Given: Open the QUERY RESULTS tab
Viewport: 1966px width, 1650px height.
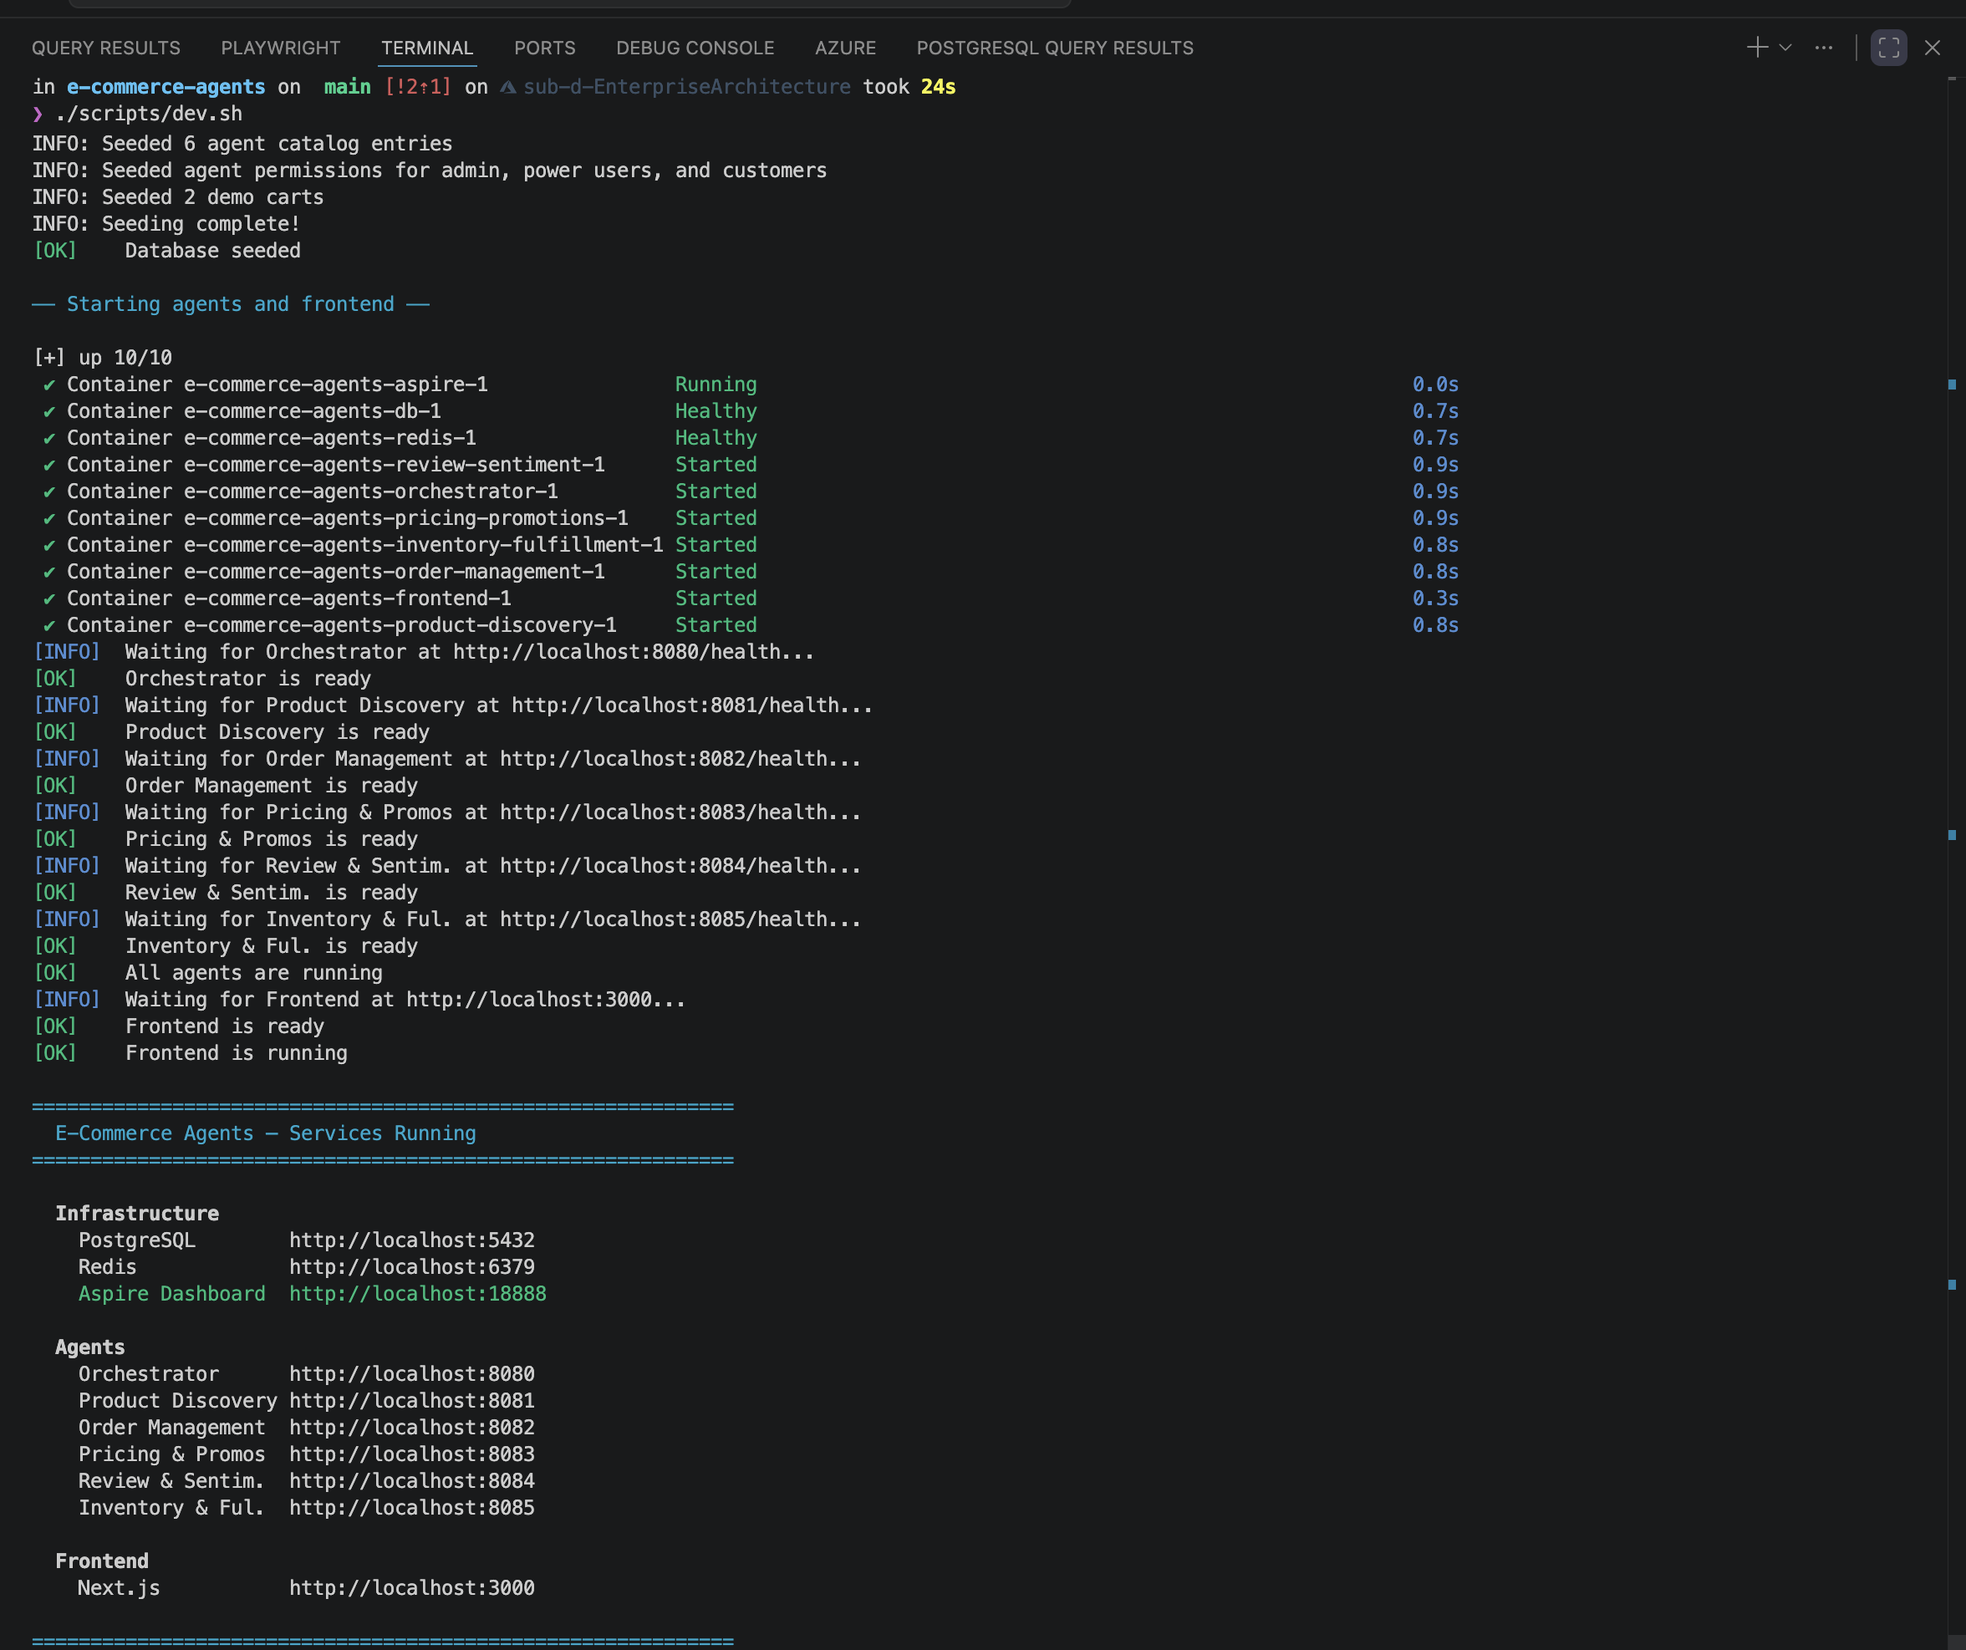Looking at the screenshot, I should [x=106, y=48].
